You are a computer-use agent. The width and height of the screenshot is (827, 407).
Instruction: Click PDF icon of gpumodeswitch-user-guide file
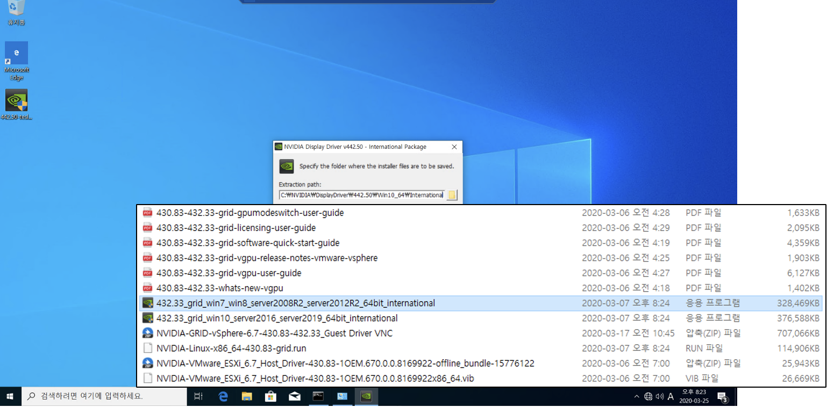(147, 213)
